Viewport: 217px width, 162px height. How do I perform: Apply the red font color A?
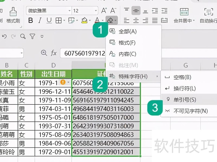tap(97, 20)
